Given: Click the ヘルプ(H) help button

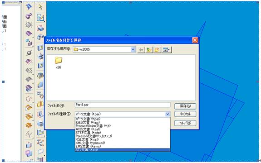Looking at the screenshot, I should click(185, 123).
